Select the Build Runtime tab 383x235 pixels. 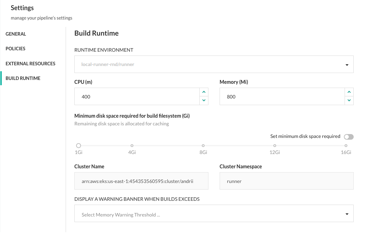point(23,79)
